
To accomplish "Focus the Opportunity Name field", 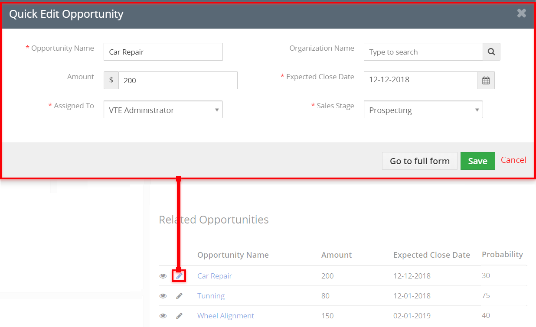I will click(163, 52).
